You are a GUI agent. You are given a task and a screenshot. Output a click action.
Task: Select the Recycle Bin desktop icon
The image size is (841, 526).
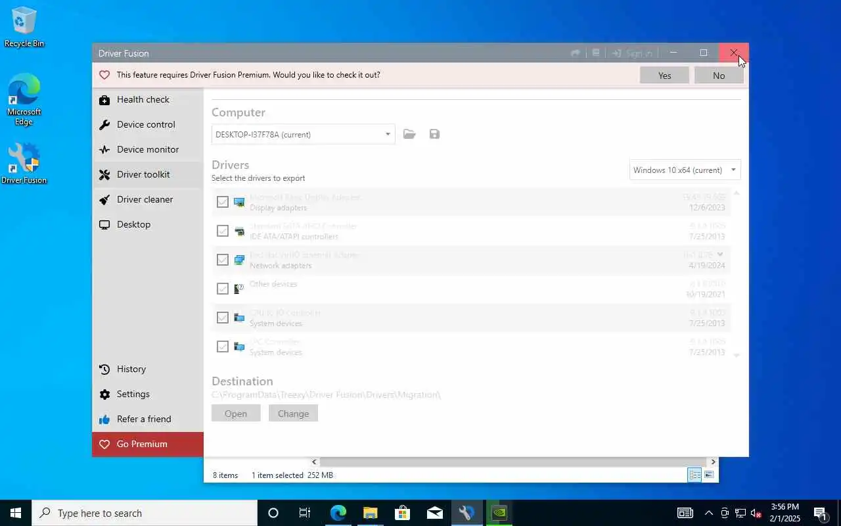pyautogui.click(x=24, y=28)
